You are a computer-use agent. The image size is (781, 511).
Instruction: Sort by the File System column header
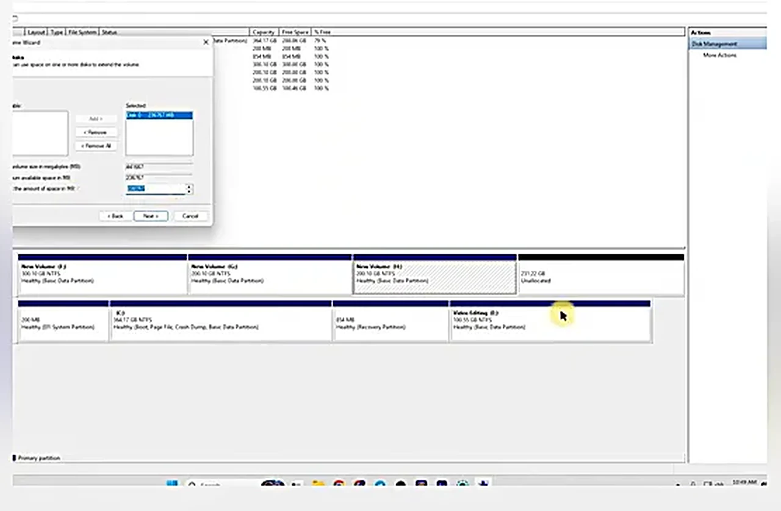click(x=82, y=32)
